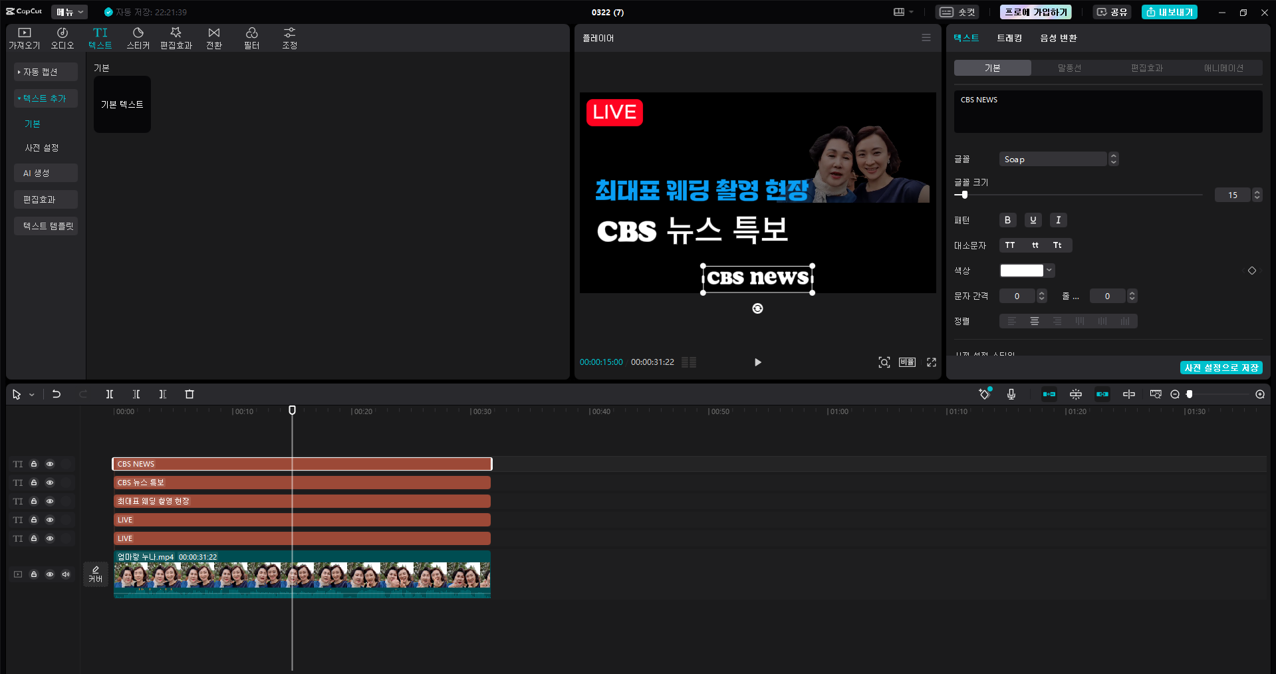Viewport: 1276px width, 674px height.
Task: Click the 비율 ratio button in player
Action: coord(908,362)
